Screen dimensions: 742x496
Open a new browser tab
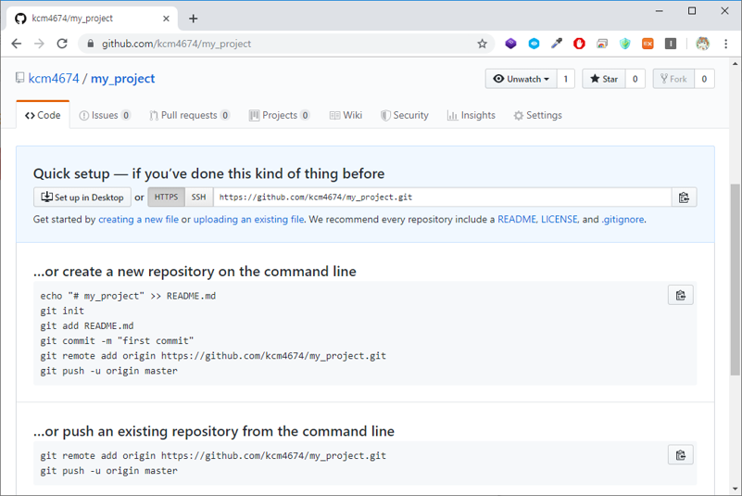pyautogui.click(x=193, y=19)
